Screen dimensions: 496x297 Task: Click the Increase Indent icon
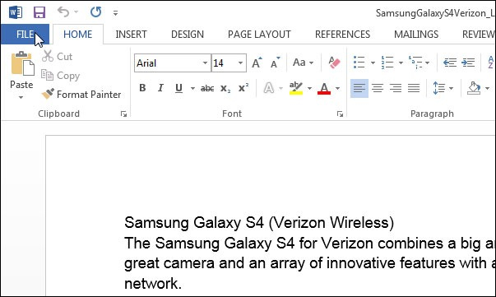click(x=468, y=63)
